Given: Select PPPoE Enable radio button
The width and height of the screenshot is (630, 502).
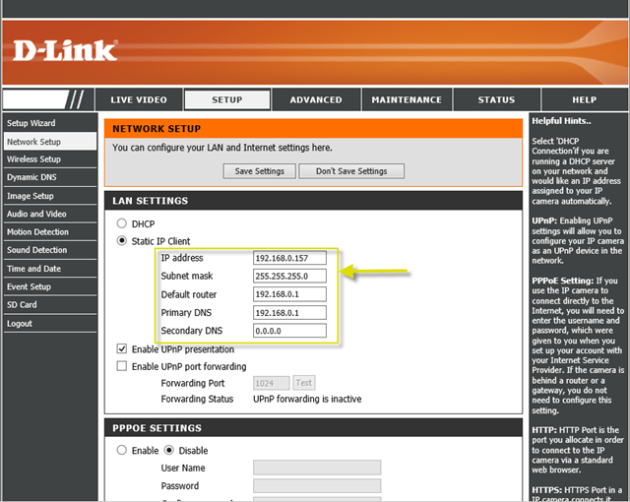Looking at the screenshot, I should (x=121, y=450).
